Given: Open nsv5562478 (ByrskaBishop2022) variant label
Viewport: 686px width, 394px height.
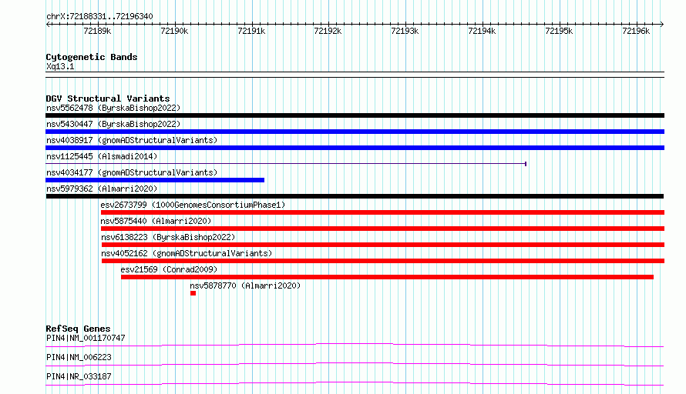Looking at the screenshot, I should pos(113,108).
